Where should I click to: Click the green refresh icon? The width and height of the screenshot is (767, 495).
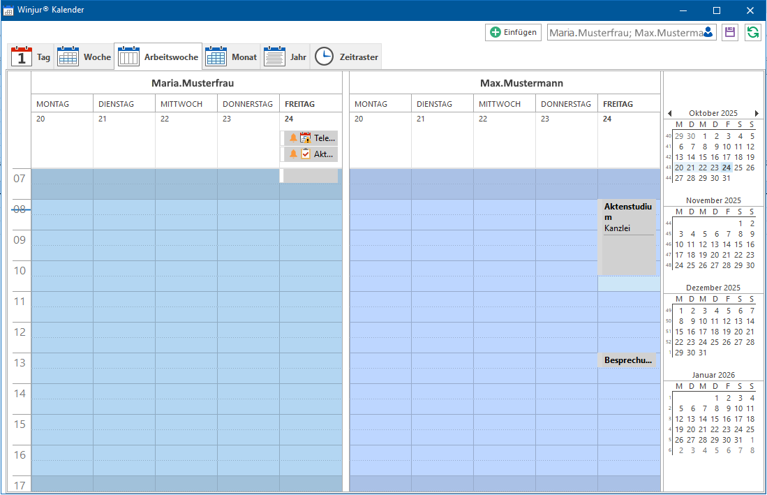(x=753, y=32)
